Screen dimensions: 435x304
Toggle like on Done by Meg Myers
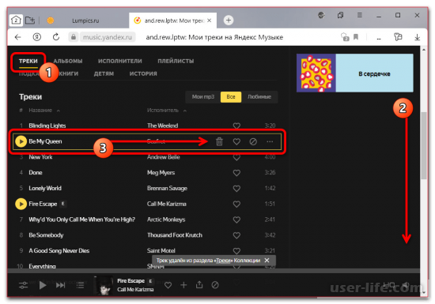(x=236, y=173)
